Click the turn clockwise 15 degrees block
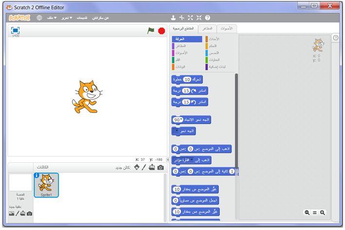 (190, 91)
